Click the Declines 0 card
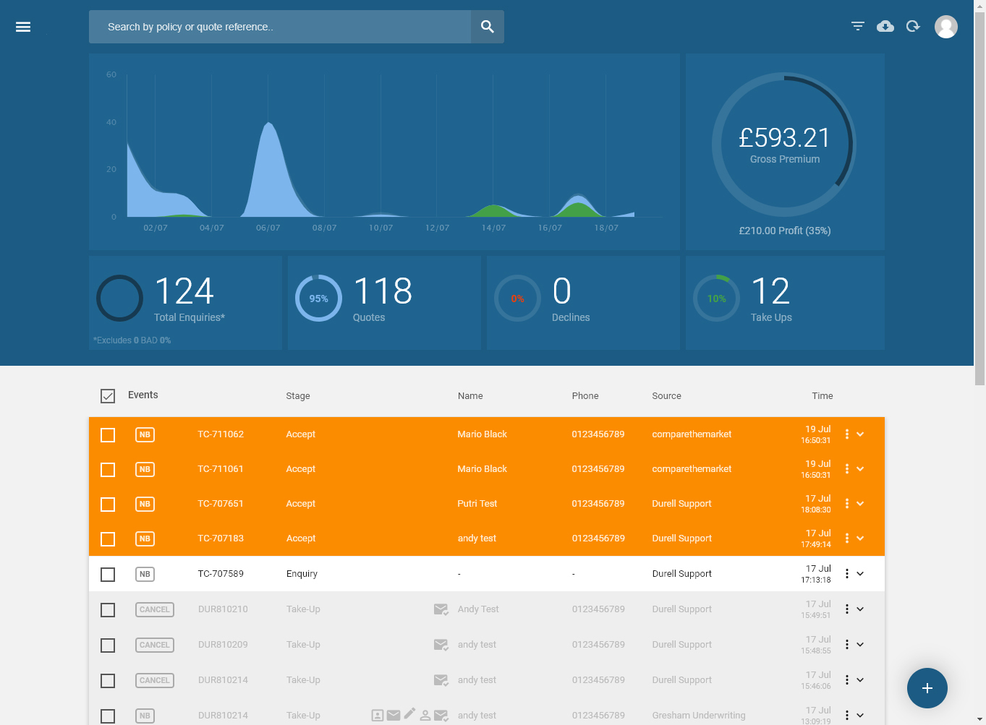The image size is (986, 725). (x=583, y=303)
